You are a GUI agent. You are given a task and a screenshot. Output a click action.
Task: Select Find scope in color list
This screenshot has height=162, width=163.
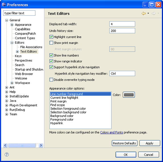click(80, 105)
